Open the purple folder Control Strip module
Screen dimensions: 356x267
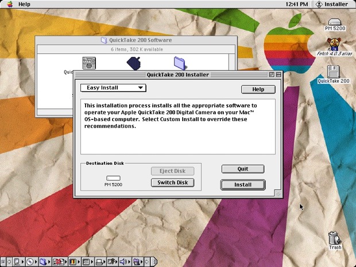[138, 262]
